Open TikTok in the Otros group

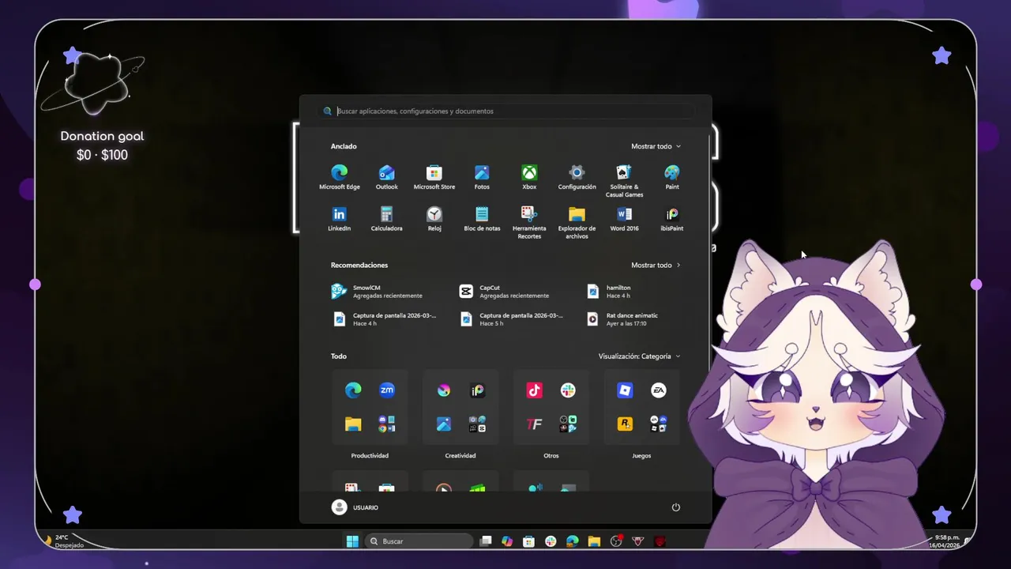point(535,390)
